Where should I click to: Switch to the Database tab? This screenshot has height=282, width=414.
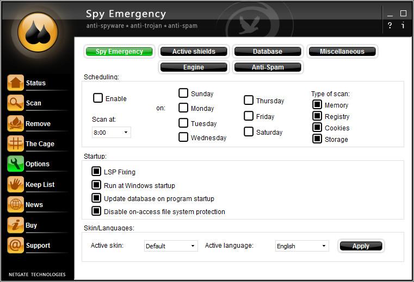[268, 52]
